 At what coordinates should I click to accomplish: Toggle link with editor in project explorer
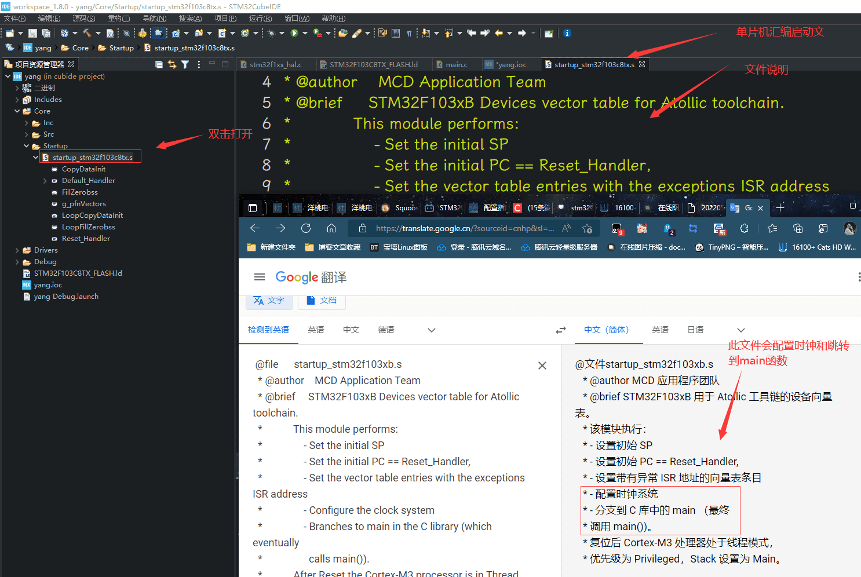172,64
